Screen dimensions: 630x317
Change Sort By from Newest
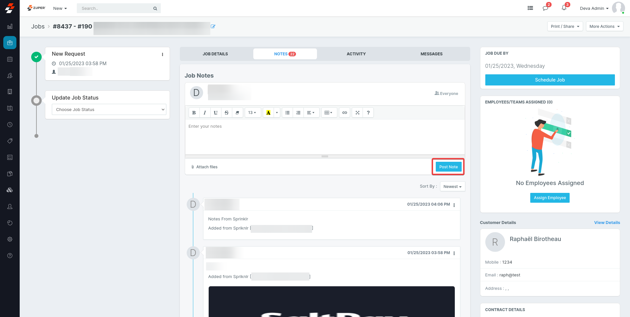click(452, 187)
